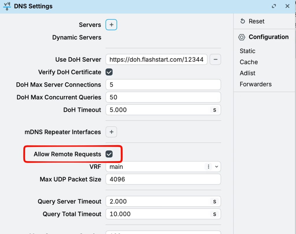This screenshot has height=234, width=296.
Task: Edit DoH Max Server Connections field
Action: (163, 85)
